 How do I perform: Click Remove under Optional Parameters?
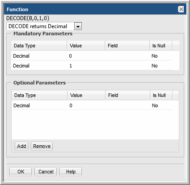point(42,146)
